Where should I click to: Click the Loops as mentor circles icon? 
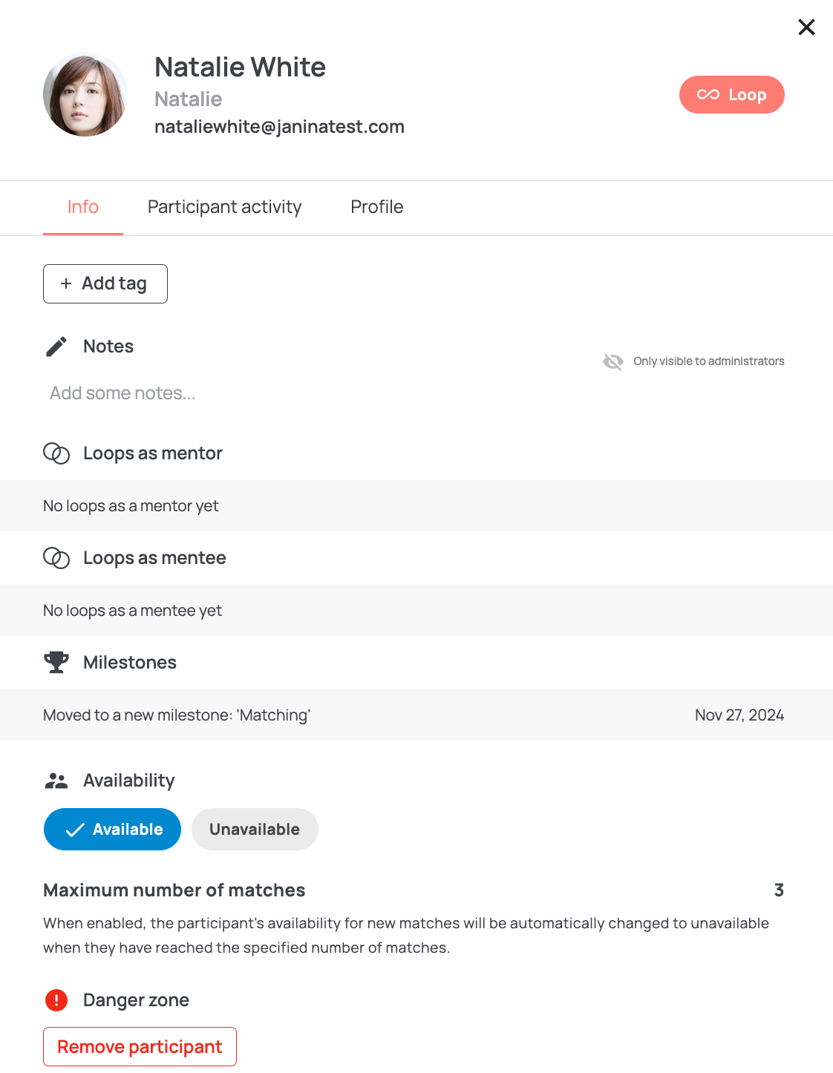[x=56, y=453]
